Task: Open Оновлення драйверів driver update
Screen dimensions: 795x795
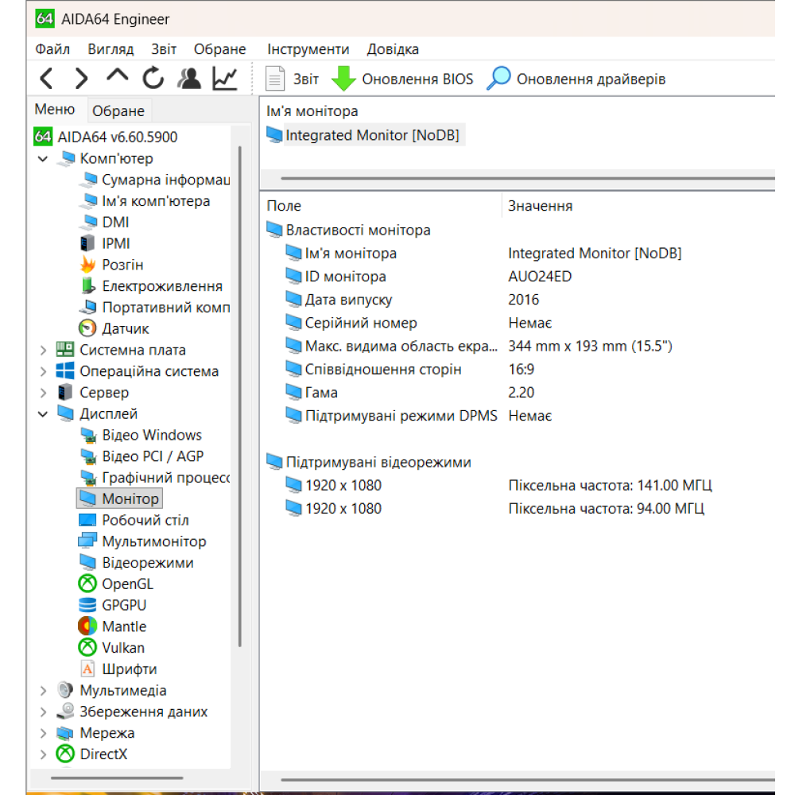Action: point(576,79)
